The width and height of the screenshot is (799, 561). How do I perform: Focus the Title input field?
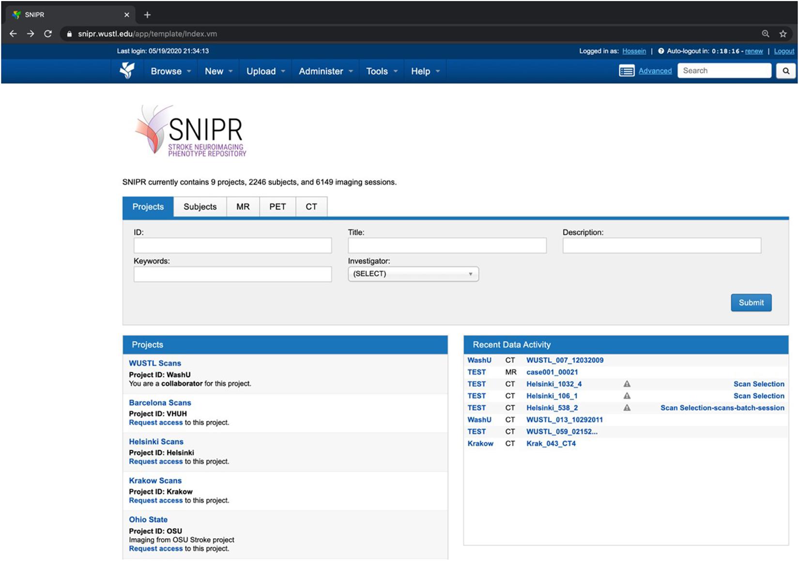(447, 245)
